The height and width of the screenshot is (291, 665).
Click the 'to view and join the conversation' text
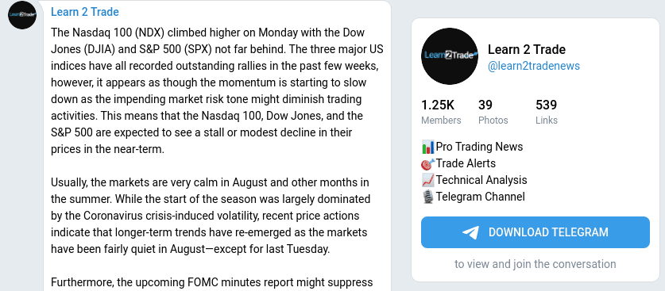[535, 264]
